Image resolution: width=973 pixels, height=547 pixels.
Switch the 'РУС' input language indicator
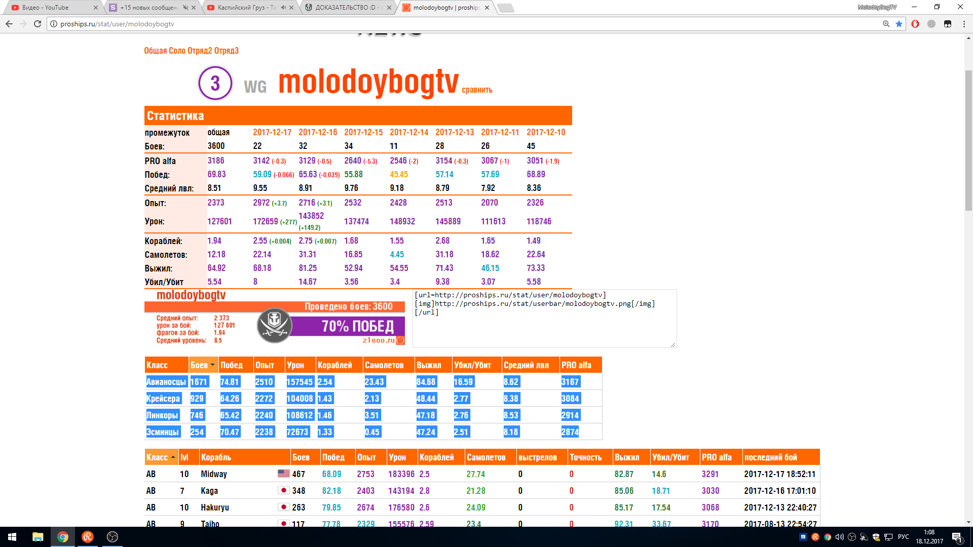pyautogui.click(x=904, y=537)
